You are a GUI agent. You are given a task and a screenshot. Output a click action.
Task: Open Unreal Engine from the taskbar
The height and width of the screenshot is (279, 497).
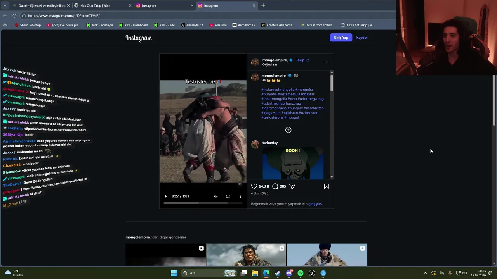click(312, 273)
